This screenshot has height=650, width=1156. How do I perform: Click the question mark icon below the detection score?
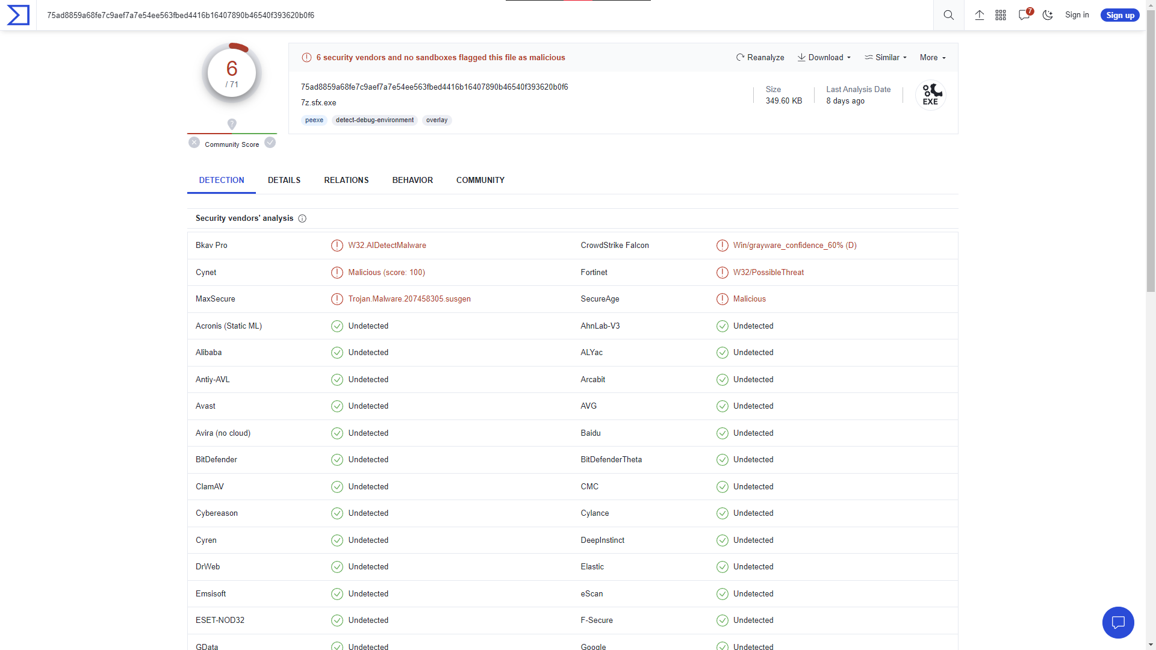(x=232, y=124)
